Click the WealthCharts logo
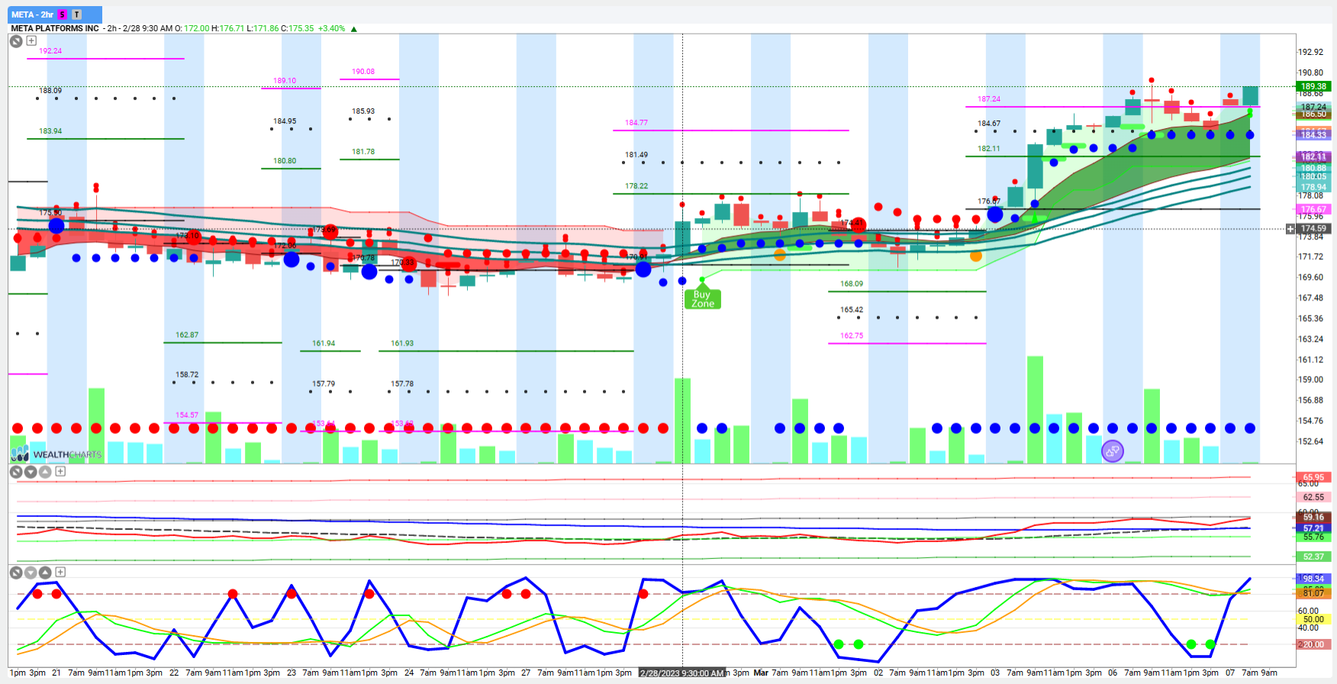Viewport: 1337px width, 684px height. click(56, 454)
